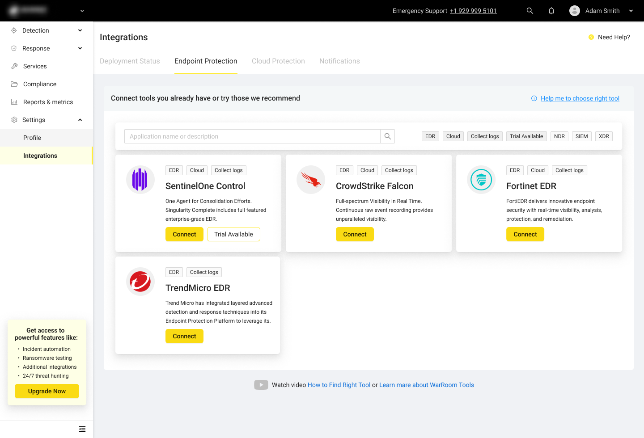Click the Need Help? text
This screenshot has width=644, height=438.
tap(614, 37)
